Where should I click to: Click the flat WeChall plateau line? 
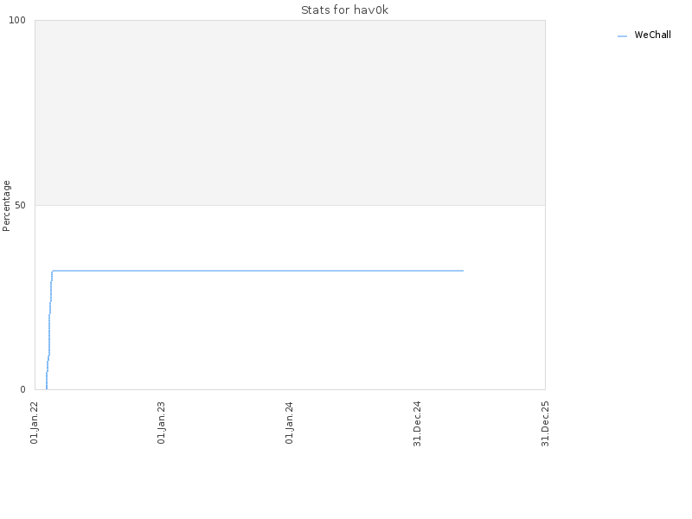(258, 271)
